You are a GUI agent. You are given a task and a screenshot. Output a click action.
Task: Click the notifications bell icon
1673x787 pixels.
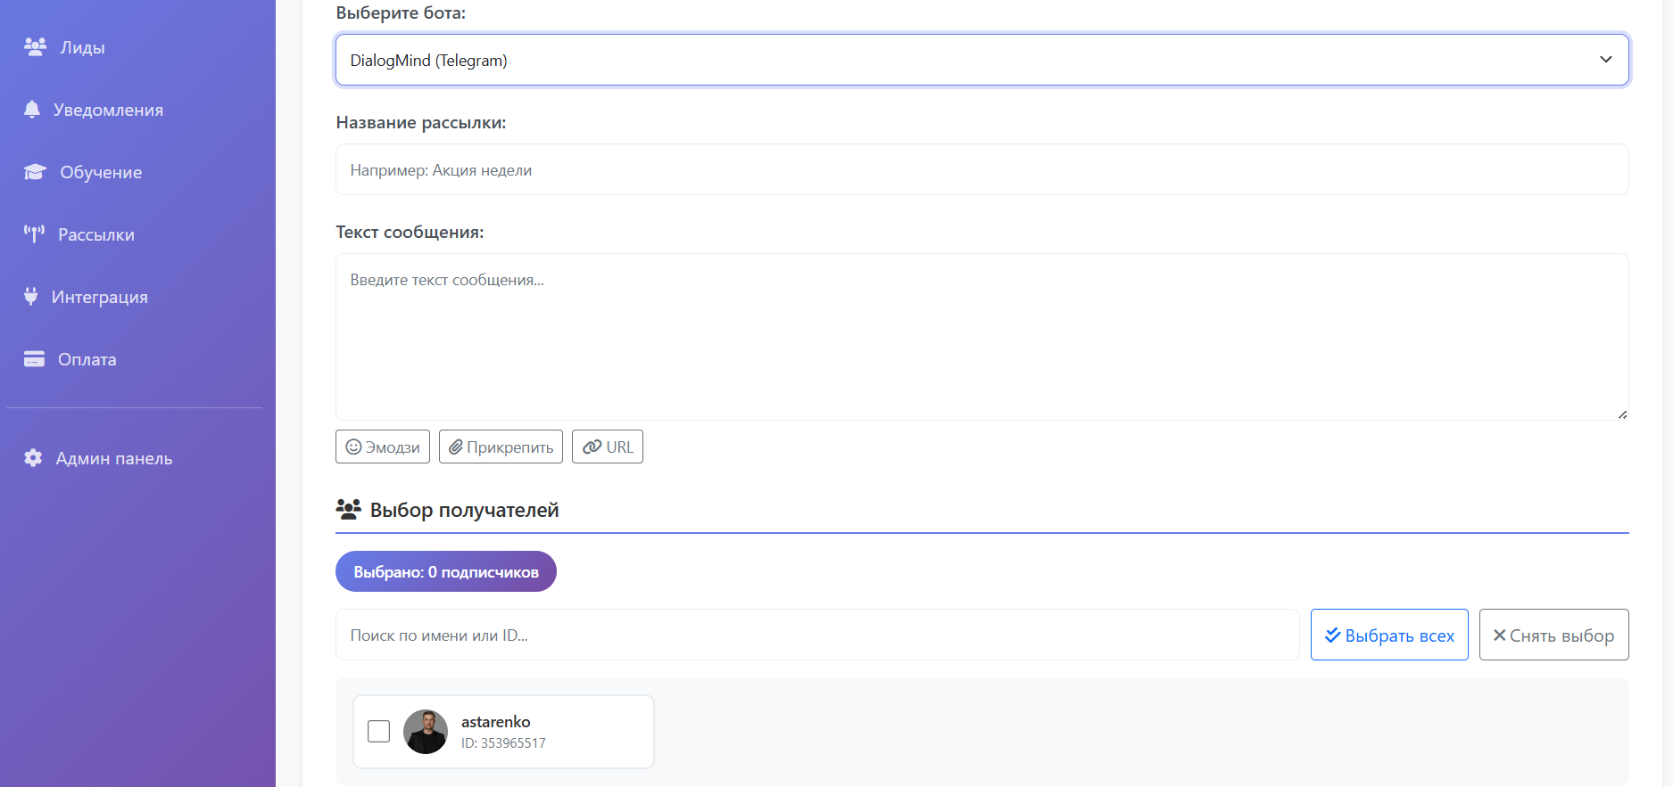pos(32,110)
